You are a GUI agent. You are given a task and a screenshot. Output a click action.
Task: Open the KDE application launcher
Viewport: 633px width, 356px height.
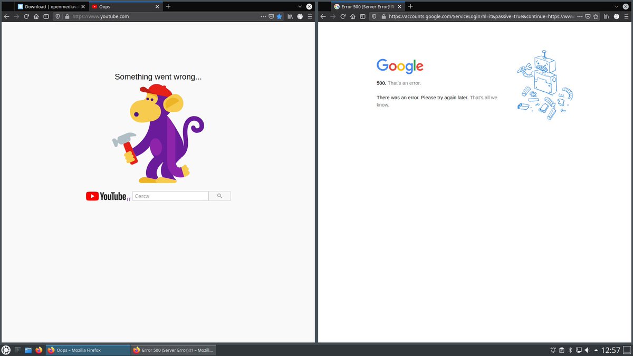[6, 350]
